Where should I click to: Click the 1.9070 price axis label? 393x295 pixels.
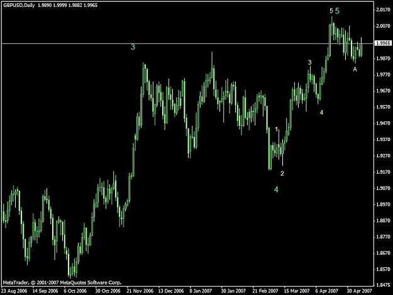pos(383,188)
